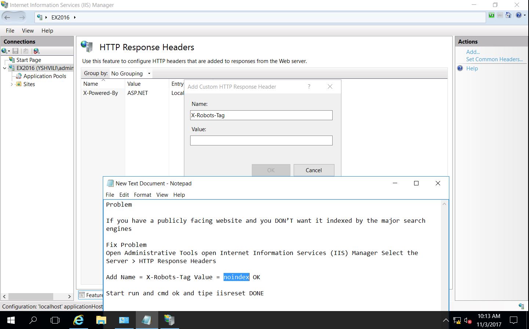Open File Explorer from the taskbar
The width and height of the screenshot is (529, 329).
[101, 320]
